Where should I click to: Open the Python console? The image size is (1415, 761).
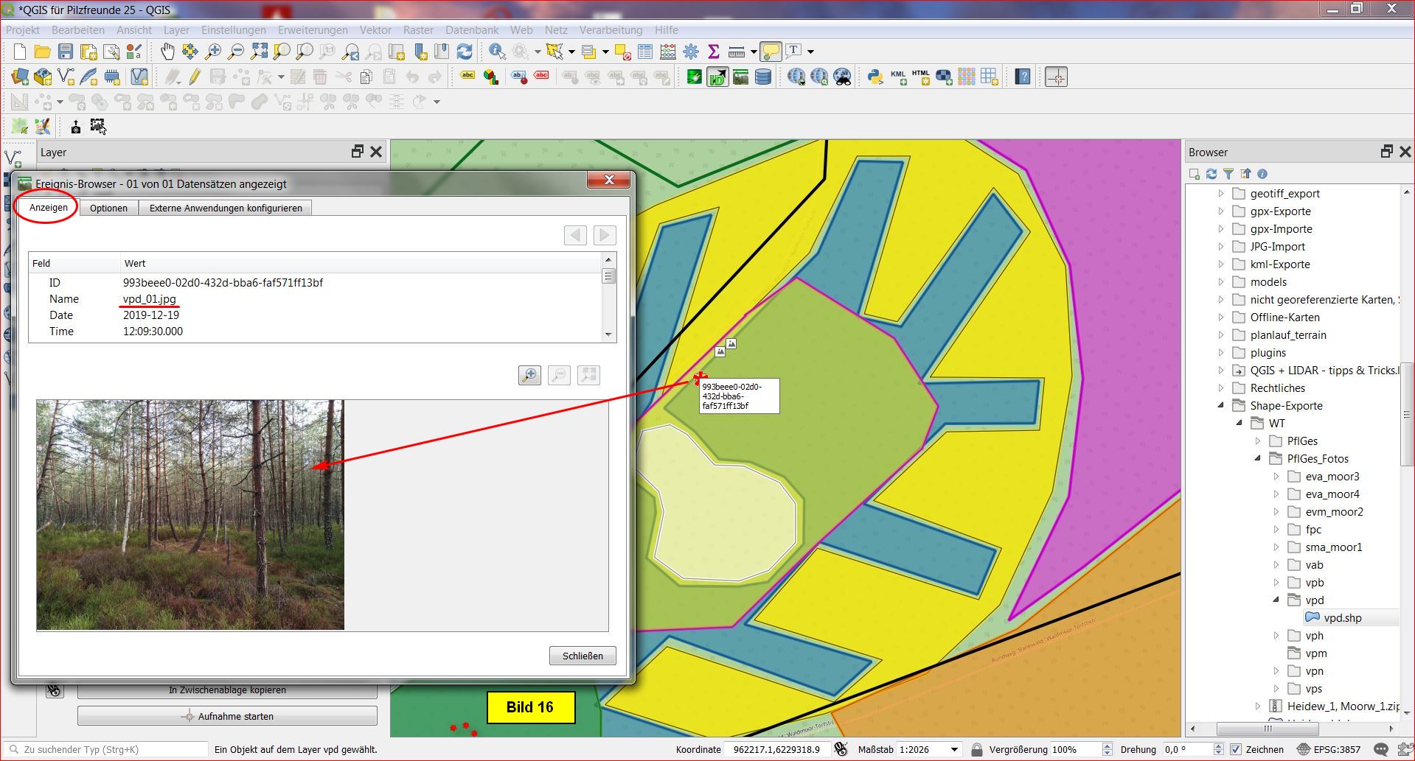pyautogui.click(x=875, y=77)
